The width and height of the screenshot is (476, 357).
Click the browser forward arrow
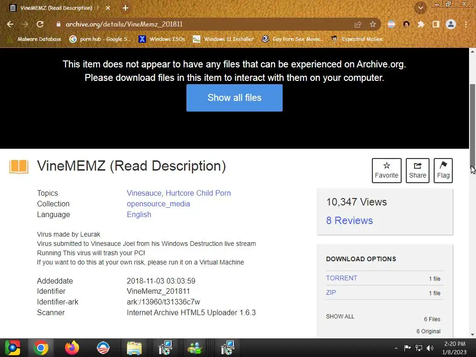25,24
